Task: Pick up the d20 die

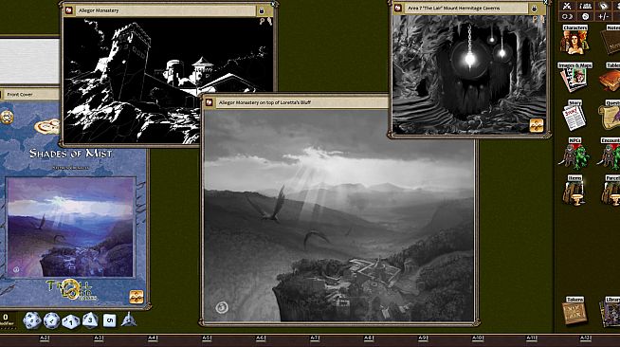Action: point(31,320)
